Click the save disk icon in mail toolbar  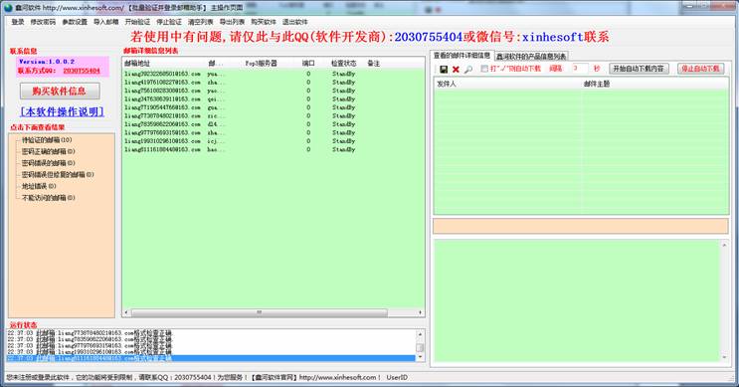pos(444,70)
